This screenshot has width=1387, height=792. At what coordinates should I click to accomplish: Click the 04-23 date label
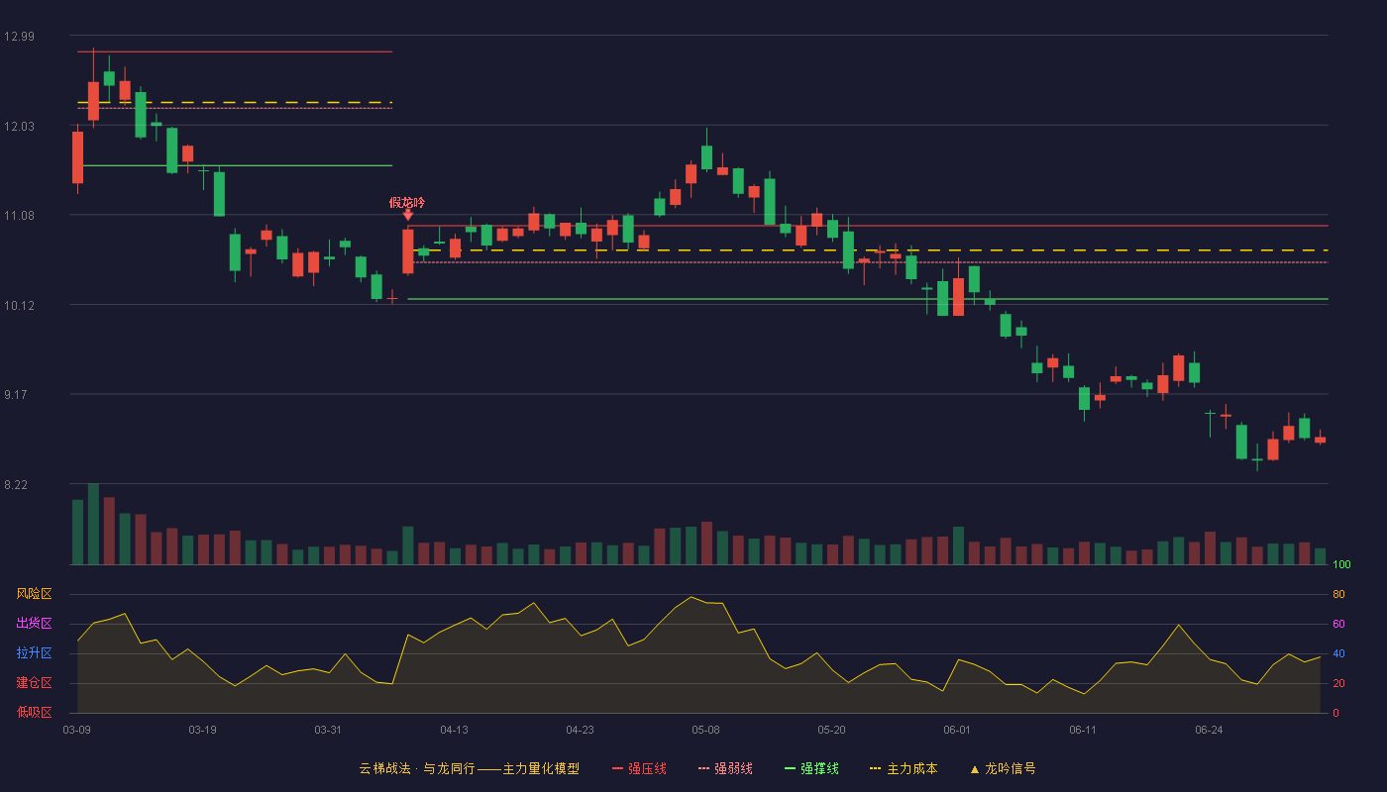point(580,730)
